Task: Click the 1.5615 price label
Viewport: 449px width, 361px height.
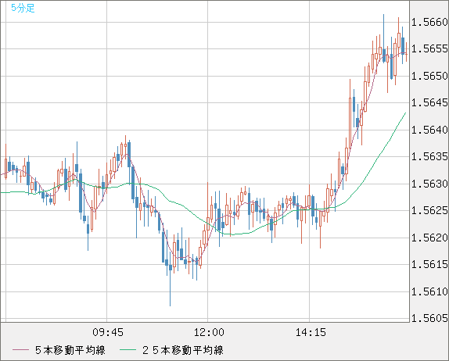Action: click(x=429, y=264)
